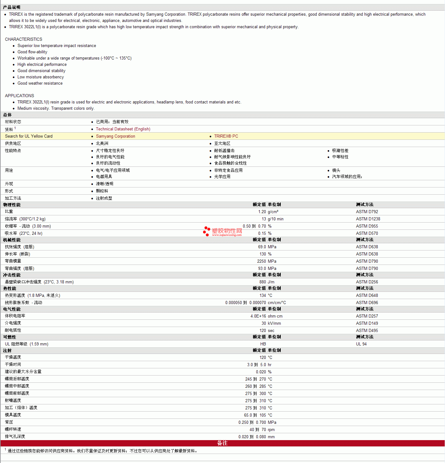
Task: Click the "APPLICATIONS" heading
Action: (19, 96)
